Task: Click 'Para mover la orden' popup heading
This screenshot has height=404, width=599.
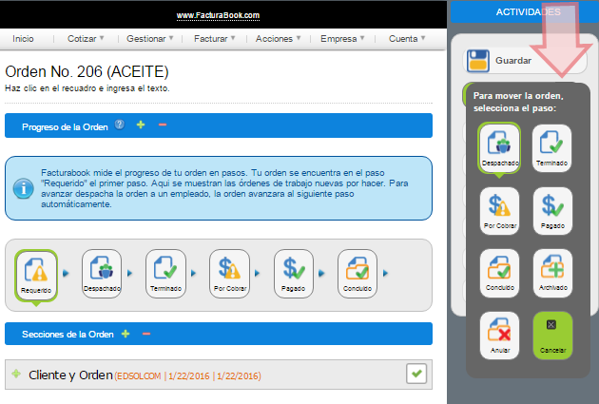Action: point(518,102)
